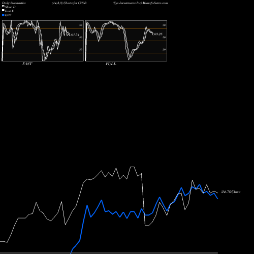Click the 50 level label in FULL chart
Screen dimensions: 254x254
[164, 37]
